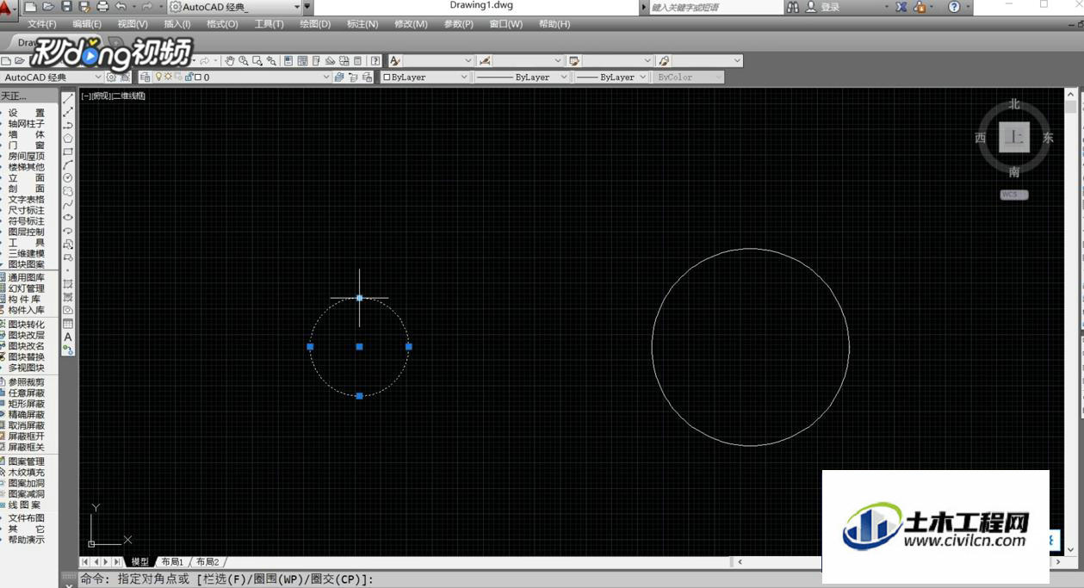The height and width of the screenshot is (588, 1084).
Task: Select the Polygon tool
Action: (68, 138)
